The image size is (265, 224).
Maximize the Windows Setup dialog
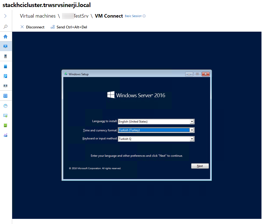tap(197, 74)
